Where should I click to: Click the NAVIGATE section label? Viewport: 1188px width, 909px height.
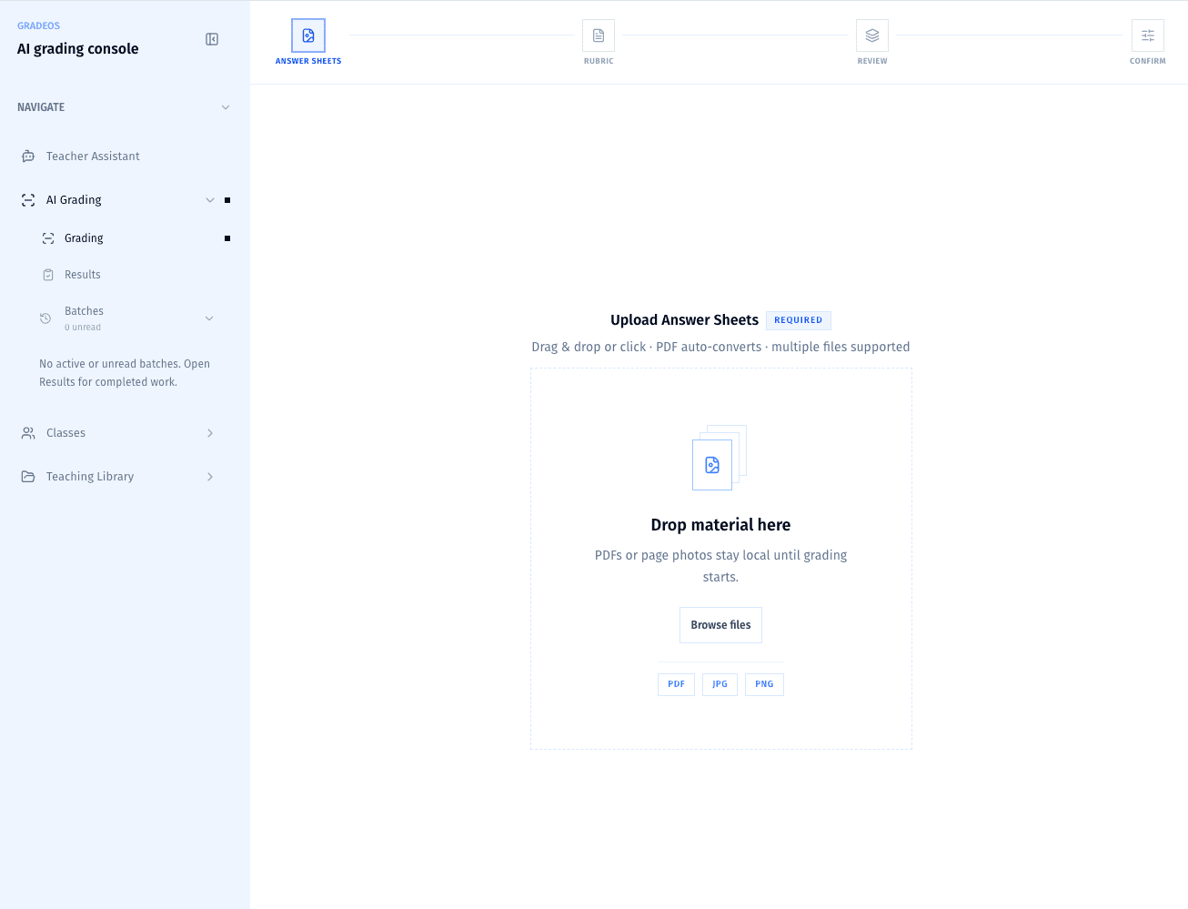pyautogui.click(x=41, y=107)
